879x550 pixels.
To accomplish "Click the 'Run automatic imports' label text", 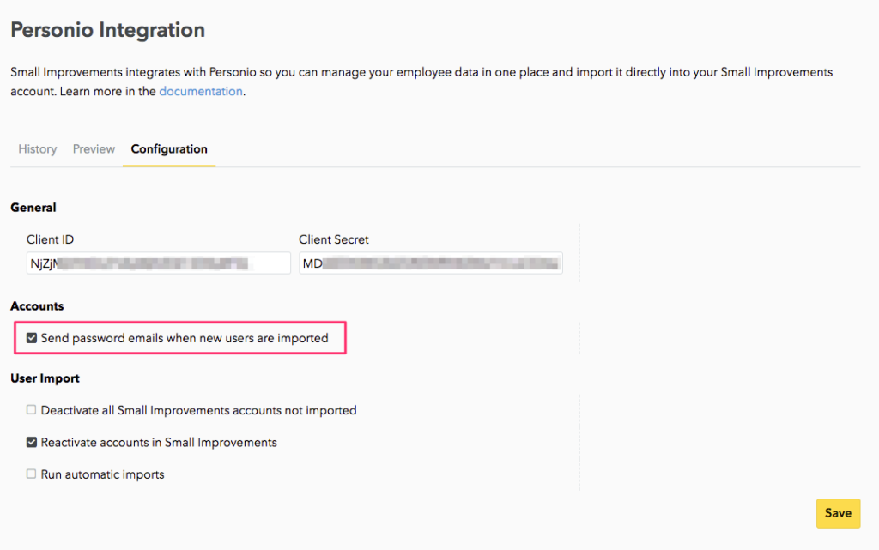I will 102,474.
